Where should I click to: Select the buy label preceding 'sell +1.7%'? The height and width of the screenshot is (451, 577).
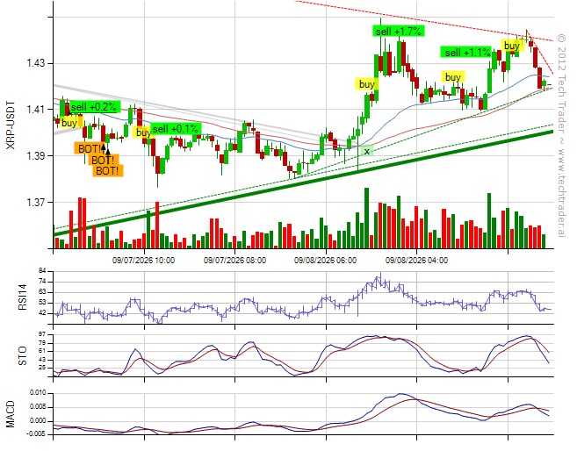tap(365, 84)
